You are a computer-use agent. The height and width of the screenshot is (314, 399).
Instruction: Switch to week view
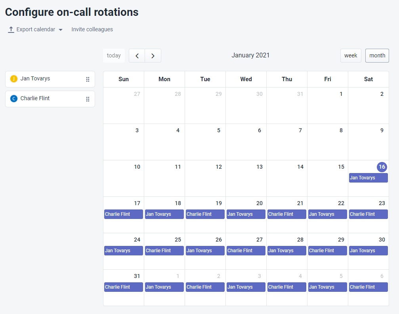click(x=351, y=55)
